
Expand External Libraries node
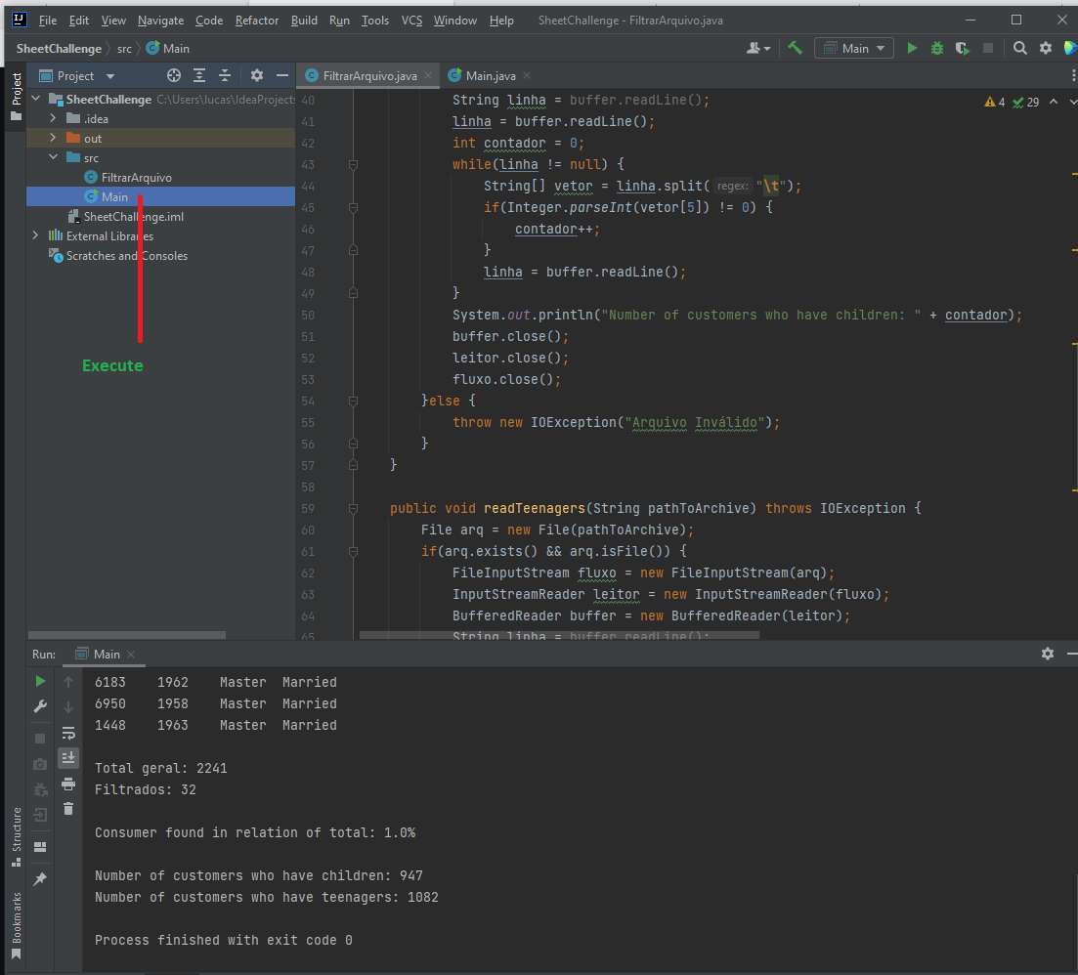click(x=36, y=235)
